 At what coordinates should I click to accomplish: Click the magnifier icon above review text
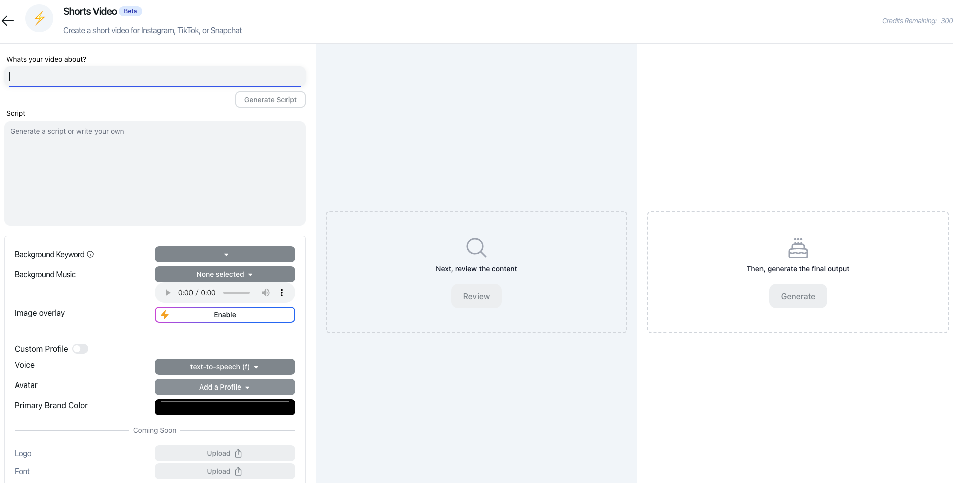[477, 248]
